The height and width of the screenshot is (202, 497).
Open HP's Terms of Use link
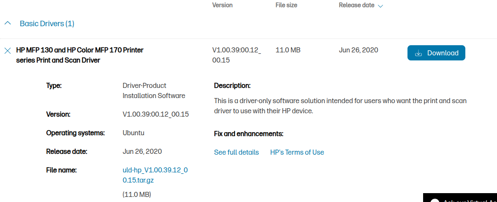click(297, 152)
